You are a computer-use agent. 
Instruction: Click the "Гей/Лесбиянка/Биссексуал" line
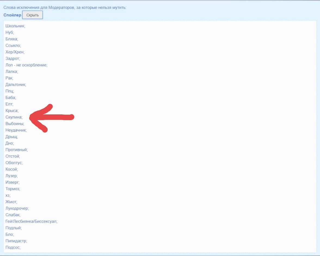[x=31, y=221]
